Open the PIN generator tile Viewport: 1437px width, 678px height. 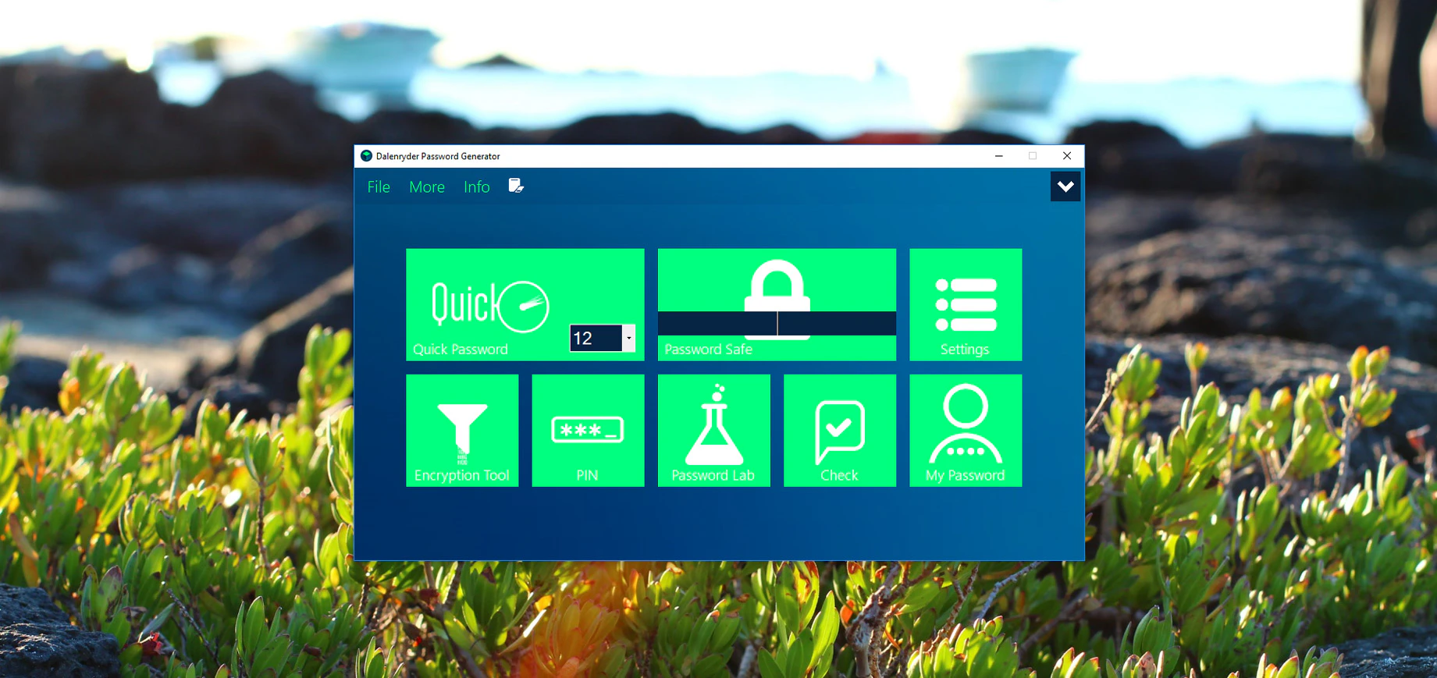point(588,431)
